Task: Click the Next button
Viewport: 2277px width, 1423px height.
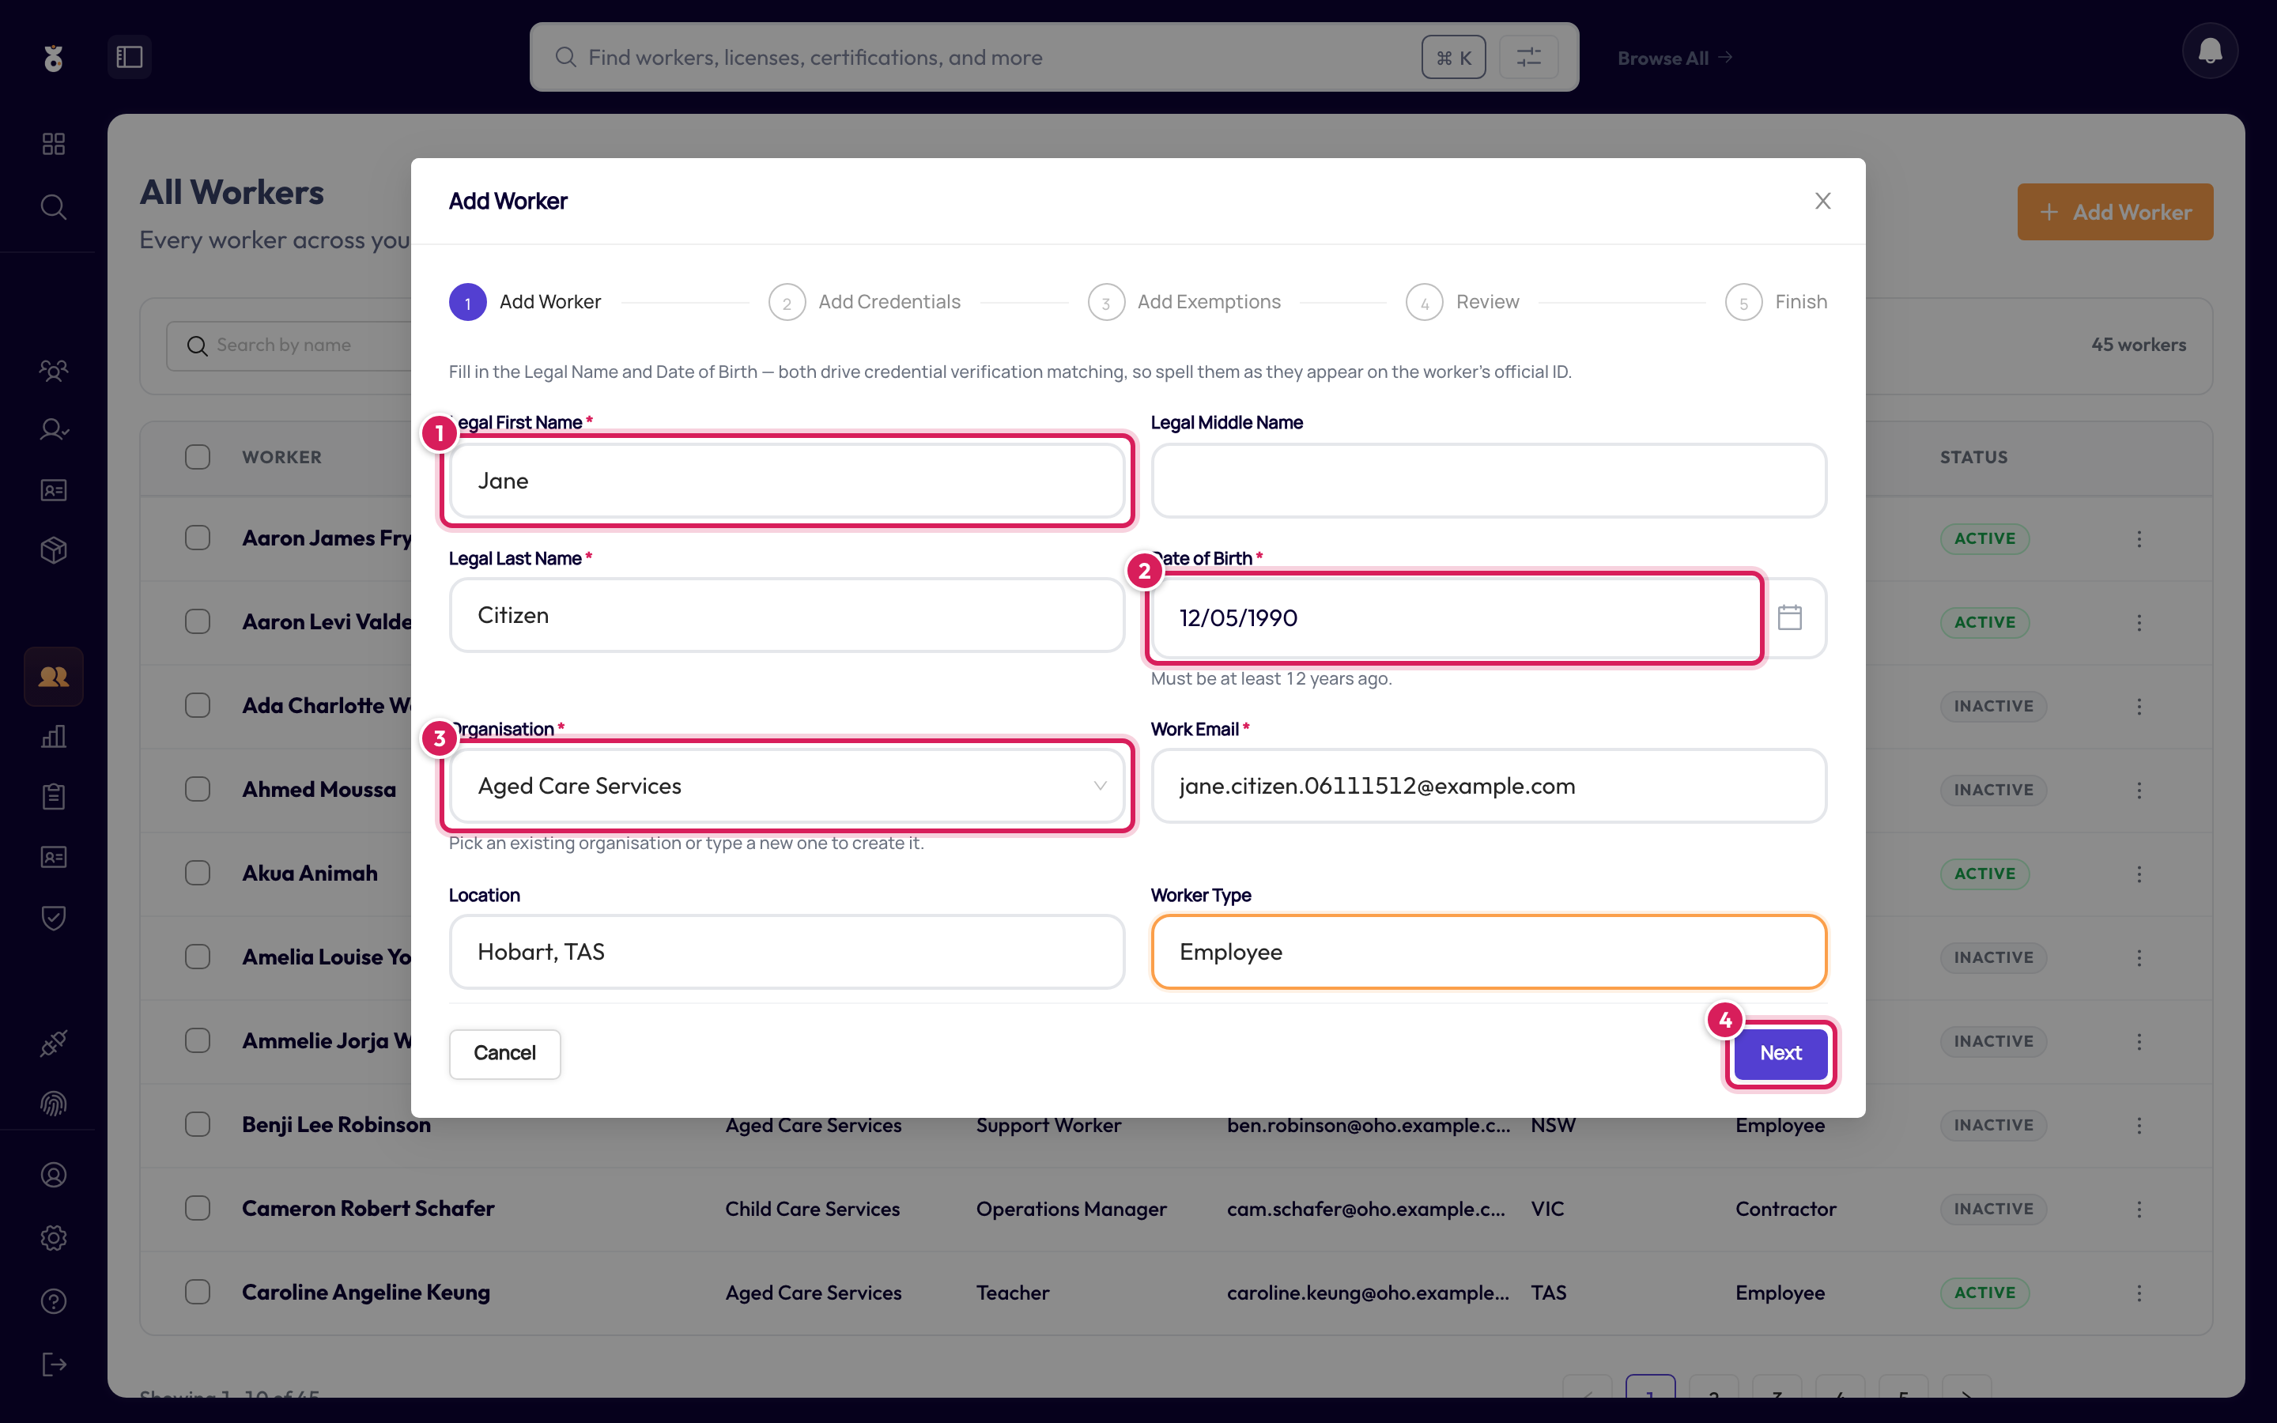Action: point(1780,1053)
